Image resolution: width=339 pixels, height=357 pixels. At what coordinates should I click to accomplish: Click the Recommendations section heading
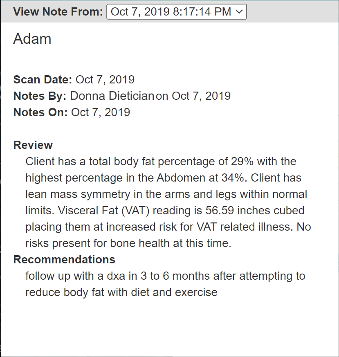click(x=64, y=260)
